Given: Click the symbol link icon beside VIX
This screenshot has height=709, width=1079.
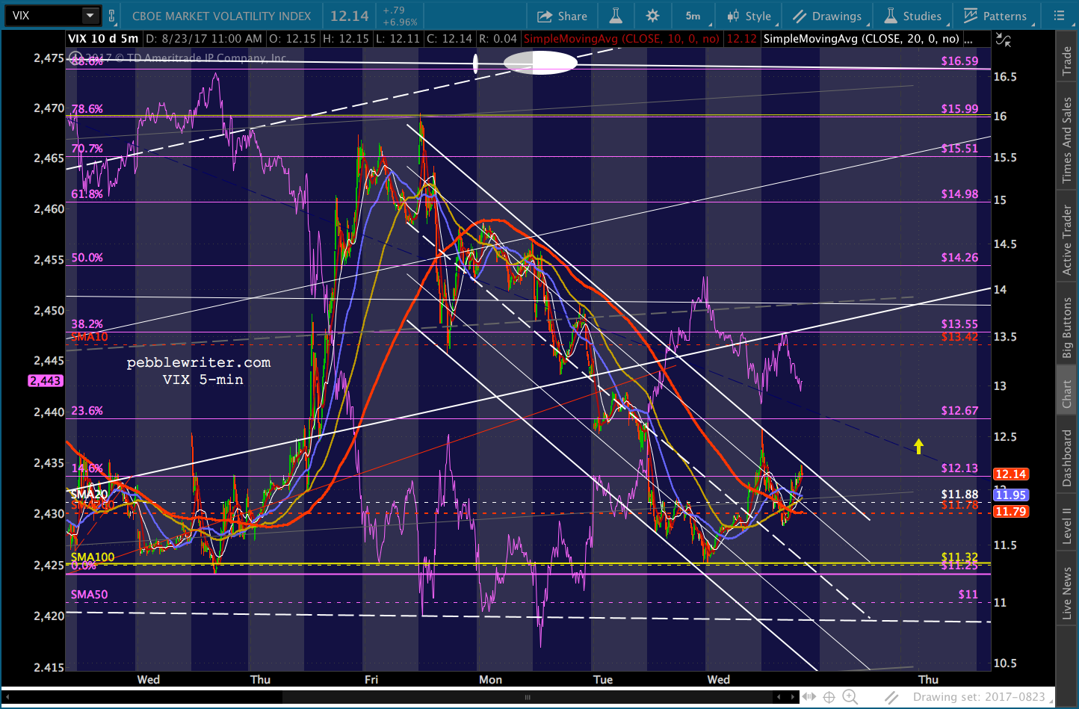Looking at the screenshot, I should pos(112,16).
